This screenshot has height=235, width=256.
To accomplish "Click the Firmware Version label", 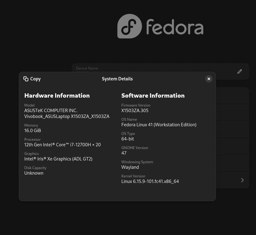I will click(136, 105).
